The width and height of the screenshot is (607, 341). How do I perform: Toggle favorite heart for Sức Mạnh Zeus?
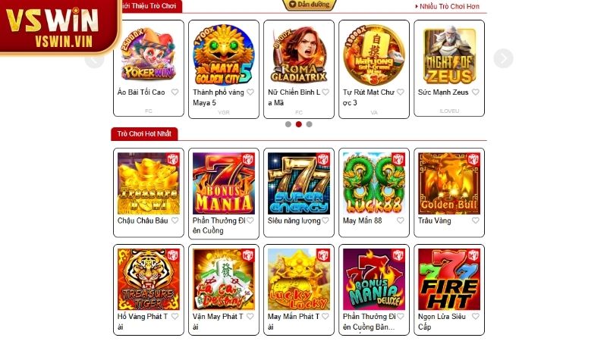[476, 92]
